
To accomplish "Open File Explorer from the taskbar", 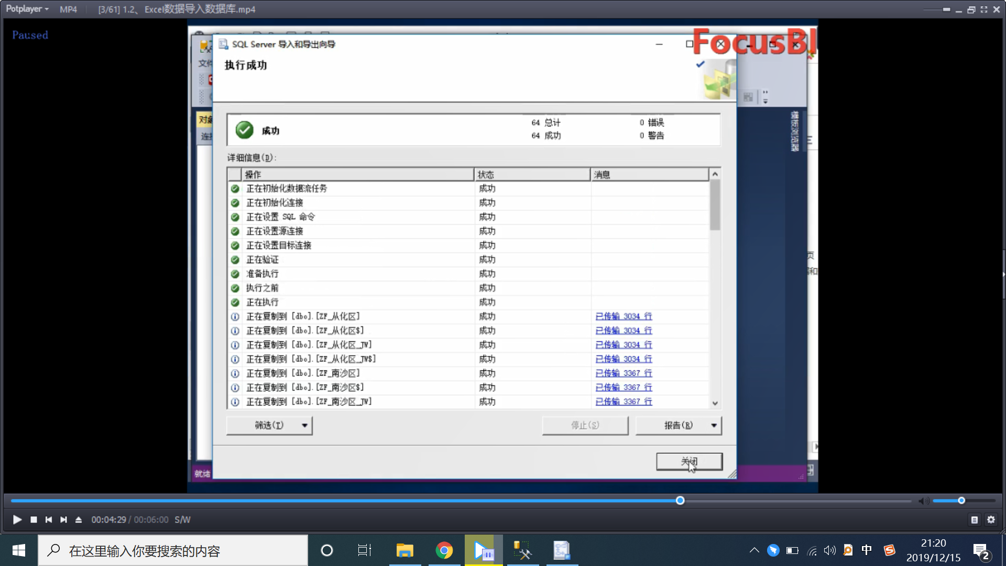I will click(x=404, y=550).
